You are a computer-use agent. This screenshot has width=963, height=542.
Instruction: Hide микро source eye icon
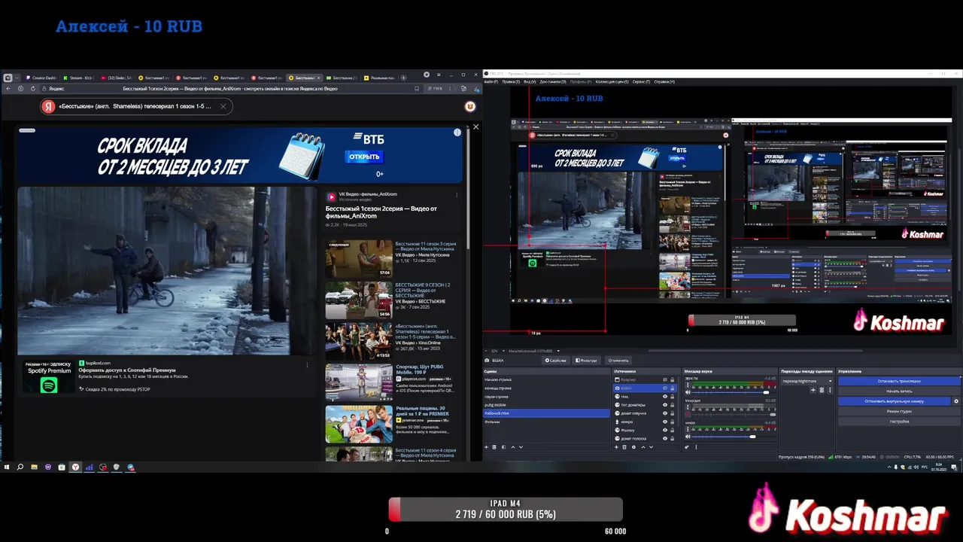point(665,422)
